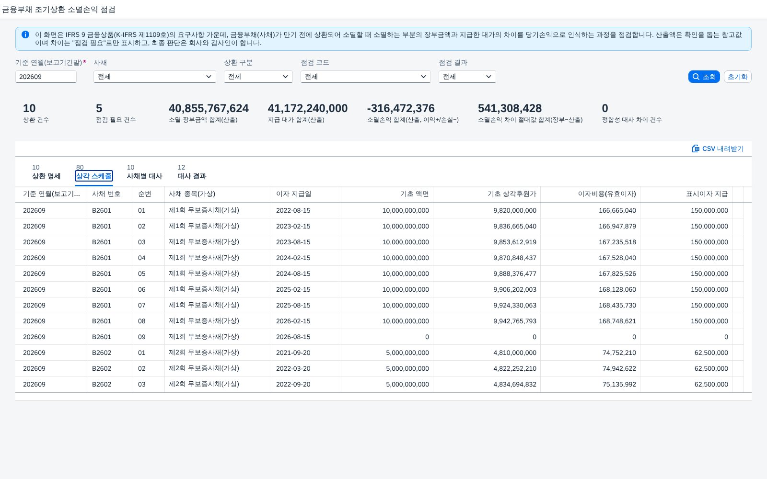
Task: Click the 순번 column header
Action: pos(149,194)
